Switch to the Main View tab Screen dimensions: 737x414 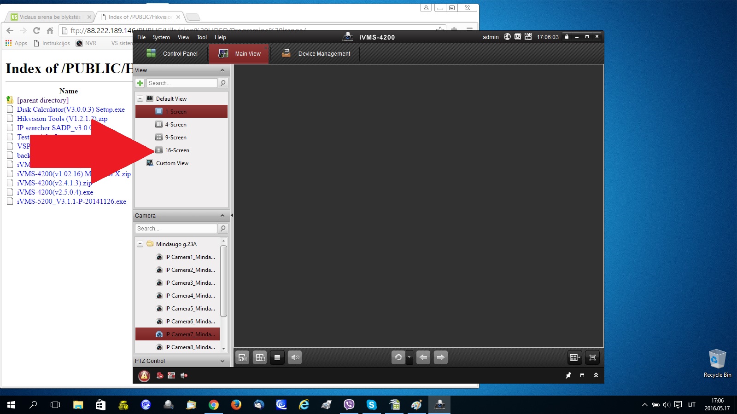tap(239, 54)
